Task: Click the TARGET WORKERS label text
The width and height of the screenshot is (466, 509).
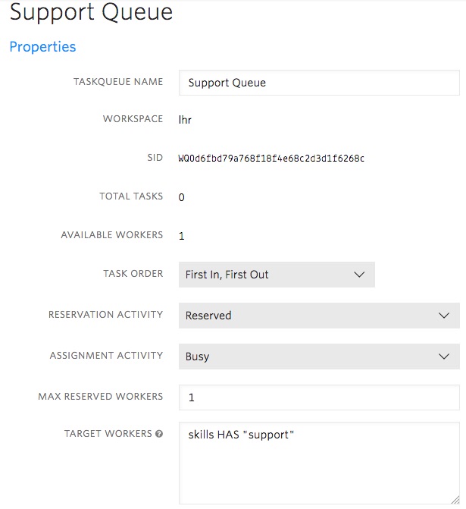Action: click(x=108, y=434)
